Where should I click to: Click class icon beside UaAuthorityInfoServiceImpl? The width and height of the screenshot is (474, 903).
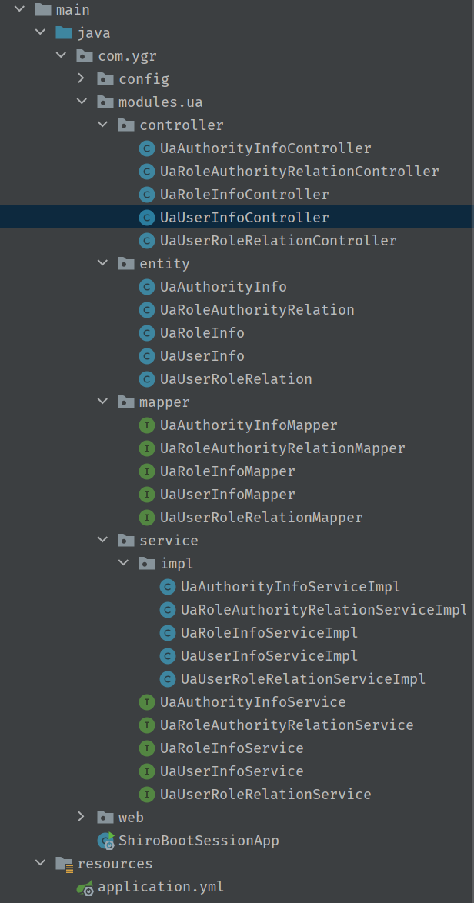[x=168, y=587]
